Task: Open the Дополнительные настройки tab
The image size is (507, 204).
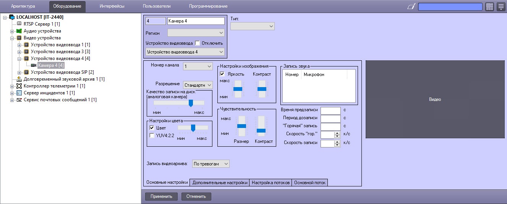Action: [220, 183]
